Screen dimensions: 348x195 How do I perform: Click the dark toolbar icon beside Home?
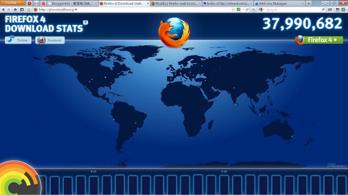pyautogui.click(x=22, y=10)
